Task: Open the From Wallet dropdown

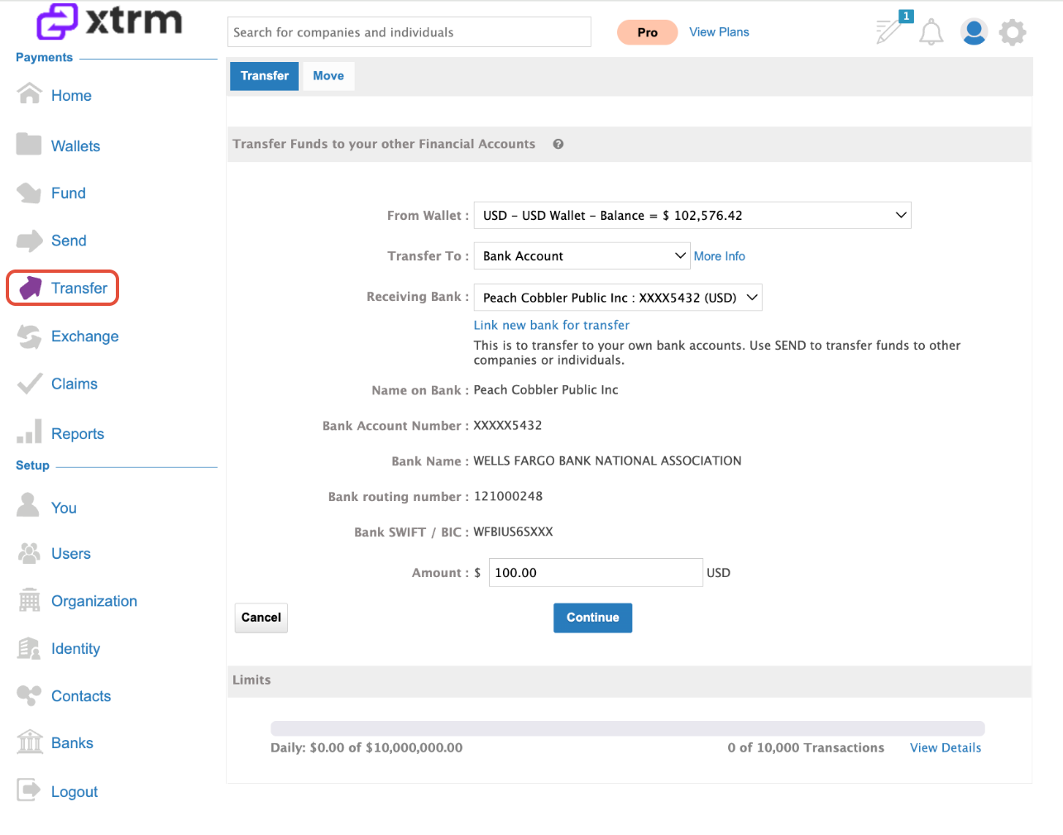Action: click(x=692, y=215)
